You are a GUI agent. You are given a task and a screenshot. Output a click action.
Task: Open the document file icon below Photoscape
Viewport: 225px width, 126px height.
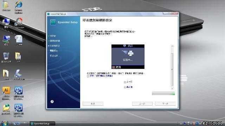tap(19, 40)
